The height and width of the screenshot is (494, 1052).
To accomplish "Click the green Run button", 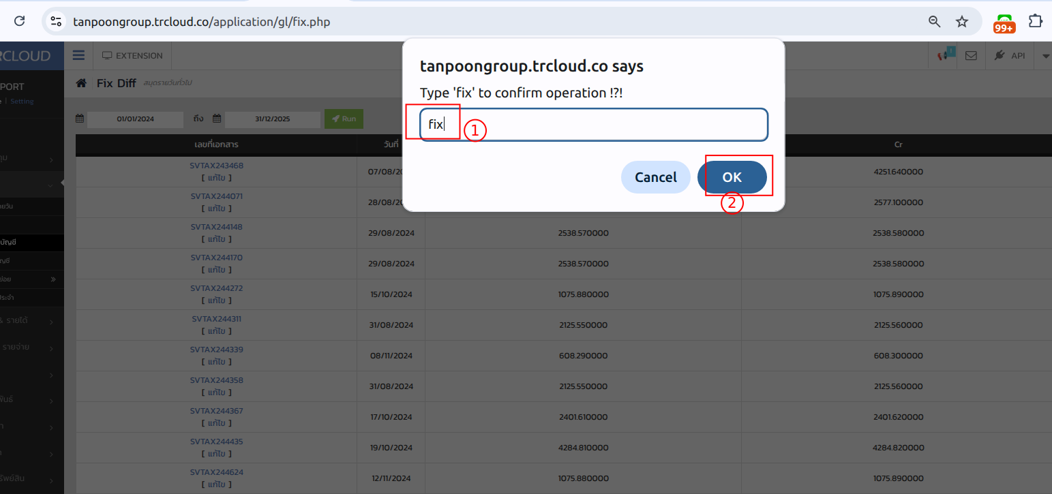I will tap(344, 119).
